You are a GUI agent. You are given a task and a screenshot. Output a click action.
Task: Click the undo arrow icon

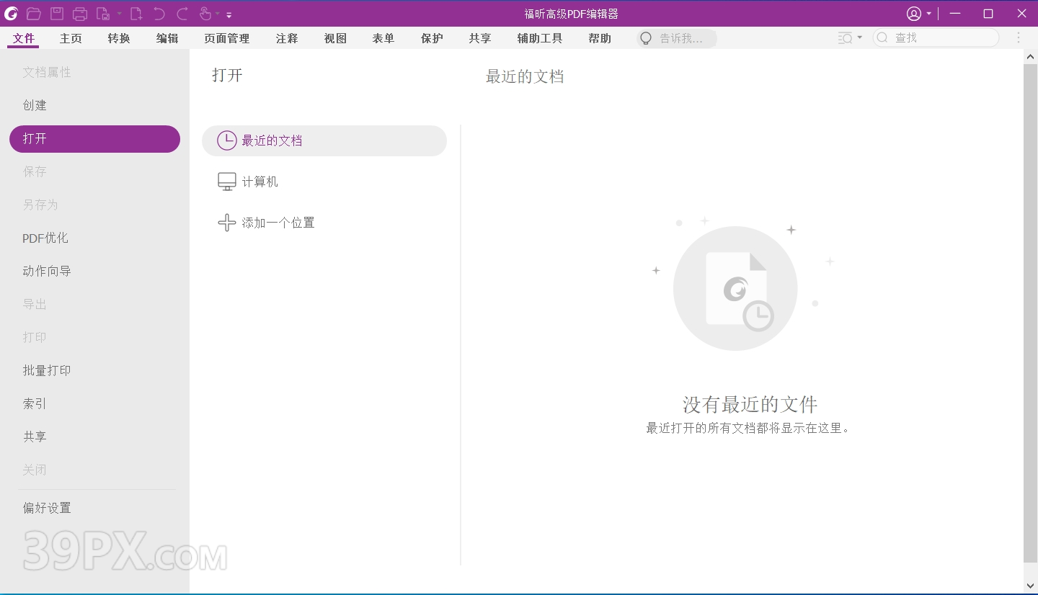(x=159, y=13)
